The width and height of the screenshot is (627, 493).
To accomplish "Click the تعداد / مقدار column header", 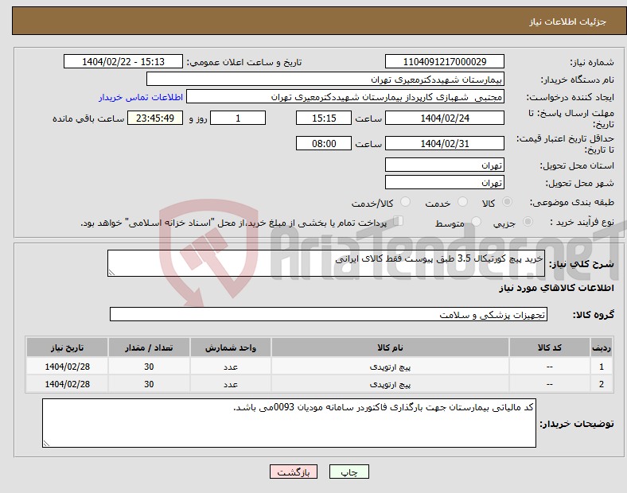I will click(149, 347).
